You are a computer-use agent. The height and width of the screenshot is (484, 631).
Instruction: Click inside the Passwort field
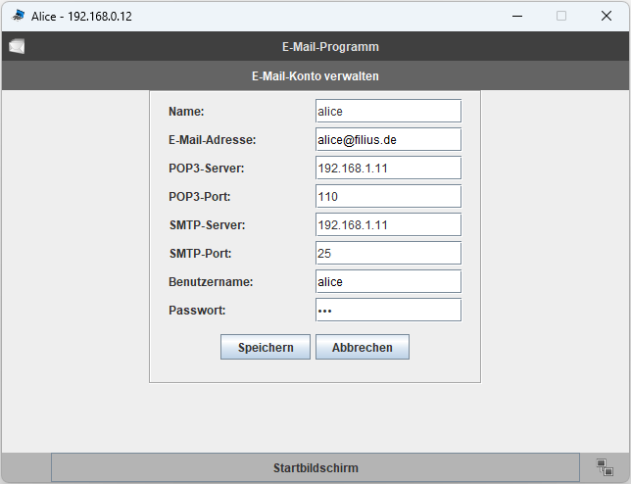[388, 310]
